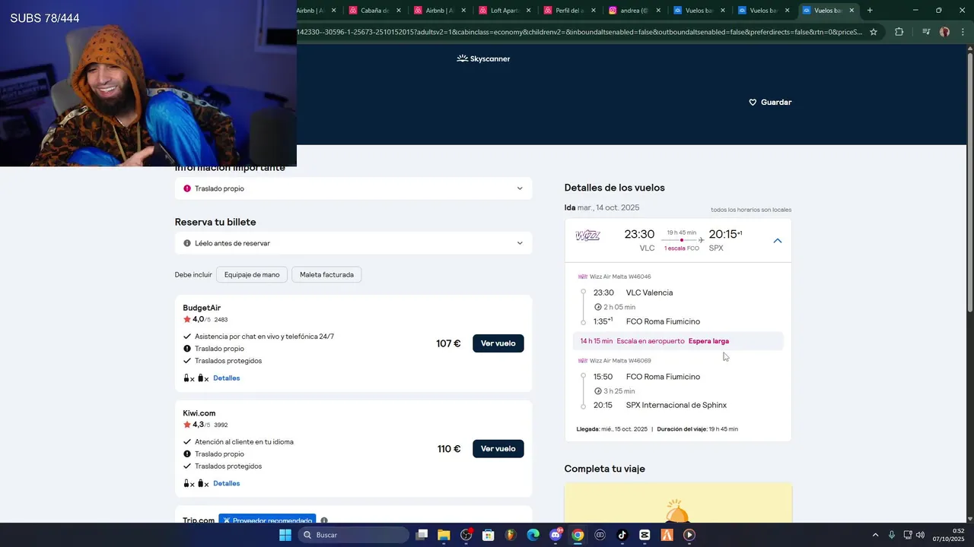This screenshot has width=974, height=547.
Task: Click the microphone tray icon
Action: 892,535
